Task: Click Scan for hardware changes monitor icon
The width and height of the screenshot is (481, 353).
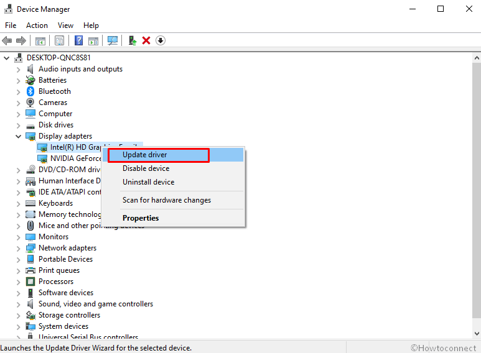Action: 113,40
